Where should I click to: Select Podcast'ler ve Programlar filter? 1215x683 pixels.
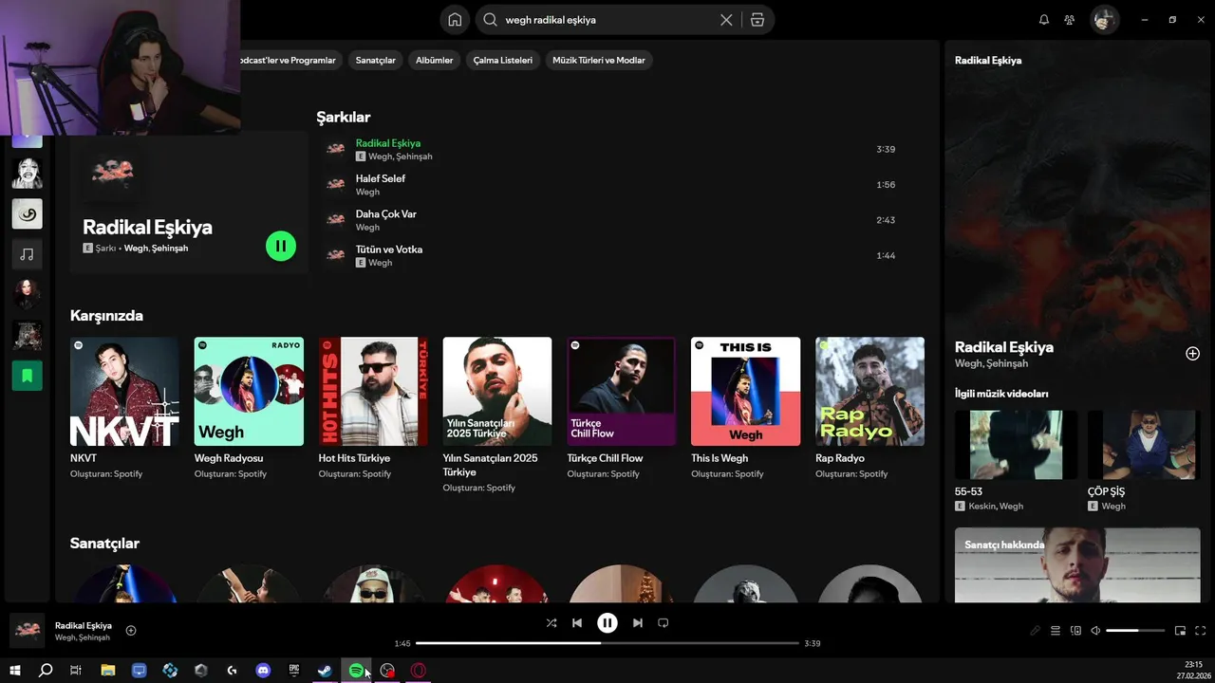(x=290, y=60)
